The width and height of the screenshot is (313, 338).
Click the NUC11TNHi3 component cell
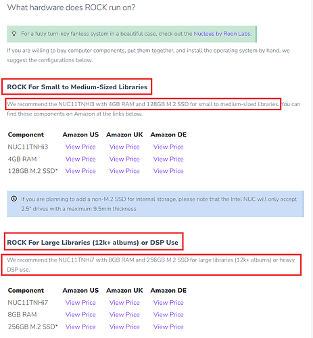click(28, 147)
